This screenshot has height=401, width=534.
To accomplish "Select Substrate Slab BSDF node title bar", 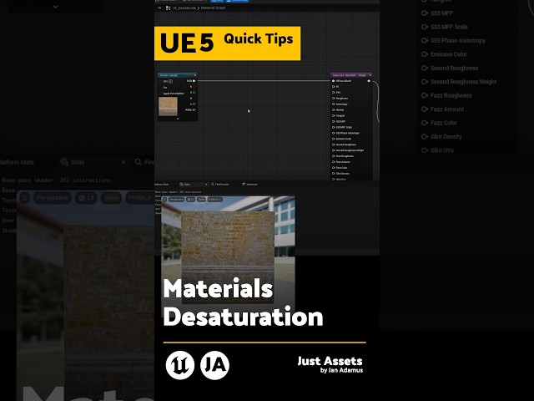I will coord(350,75).
